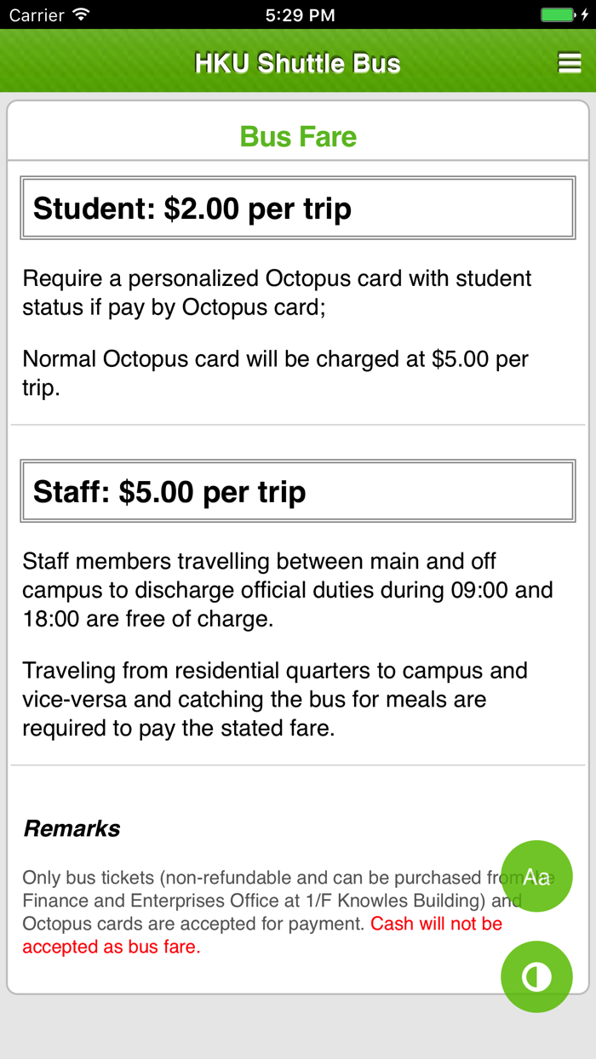Image resolution: width=596 pixels, height=1059 pixels.
Task: Open the hamburger navigation menu
Action: (x=570, y=61)
